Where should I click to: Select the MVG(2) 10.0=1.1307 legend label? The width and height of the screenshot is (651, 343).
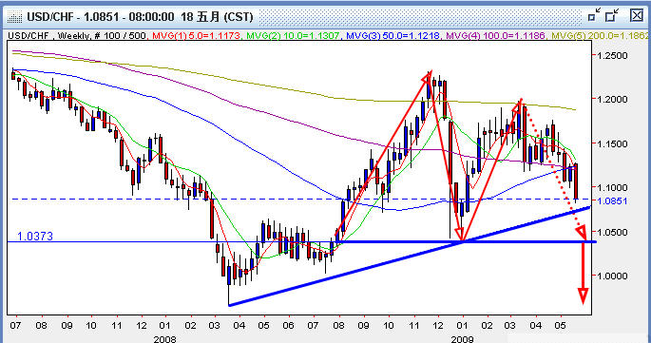click(293, 36)
